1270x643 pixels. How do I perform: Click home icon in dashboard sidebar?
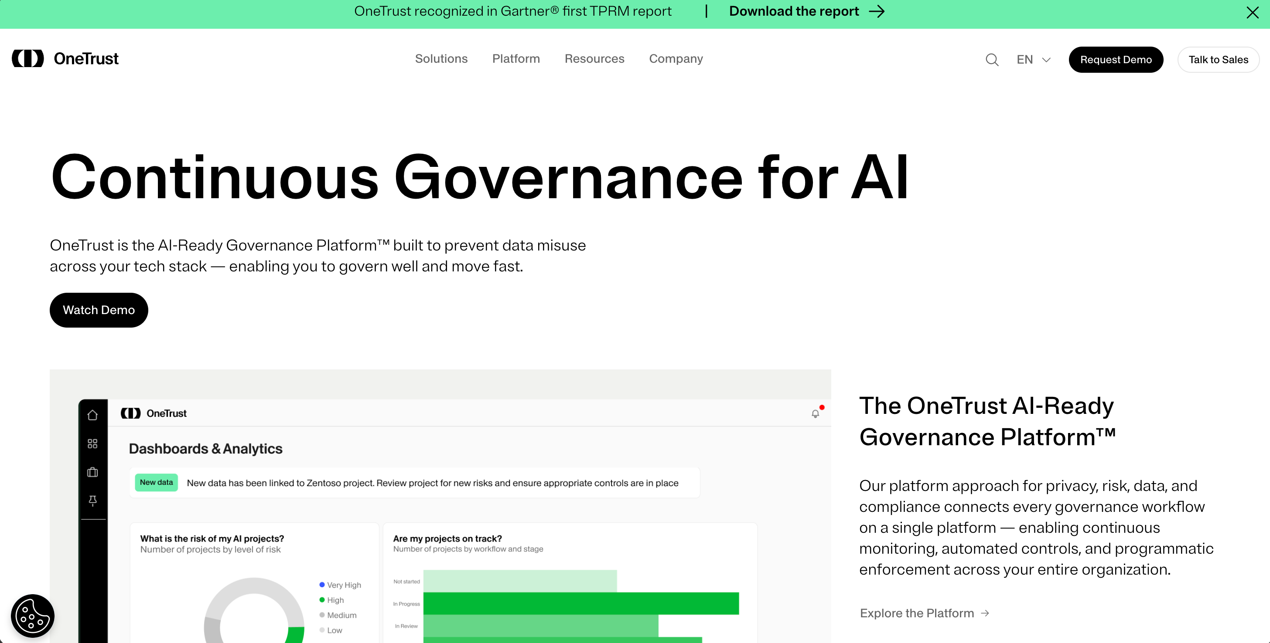[92, 415]
